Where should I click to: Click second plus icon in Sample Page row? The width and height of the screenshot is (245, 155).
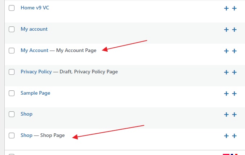234,94
